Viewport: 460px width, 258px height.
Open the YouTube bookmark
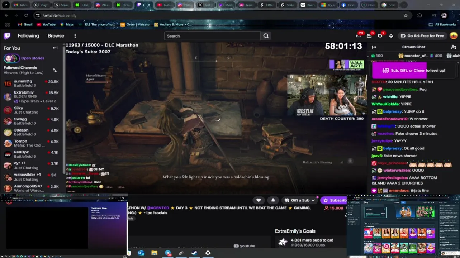point(46,24)
